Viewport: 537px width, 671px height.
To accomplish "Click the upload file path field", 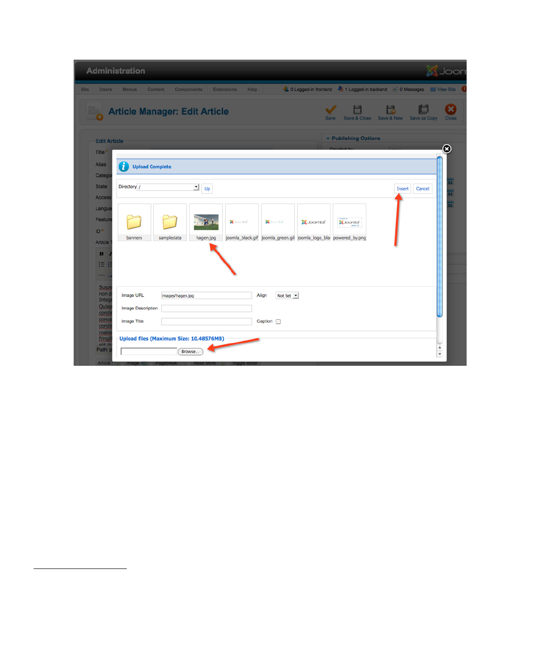I will [x=149, y=351].
